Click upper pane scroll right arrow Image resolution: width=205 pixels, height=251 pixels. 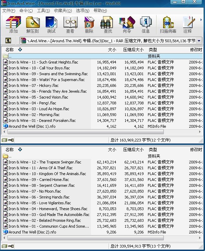(200, 132)
